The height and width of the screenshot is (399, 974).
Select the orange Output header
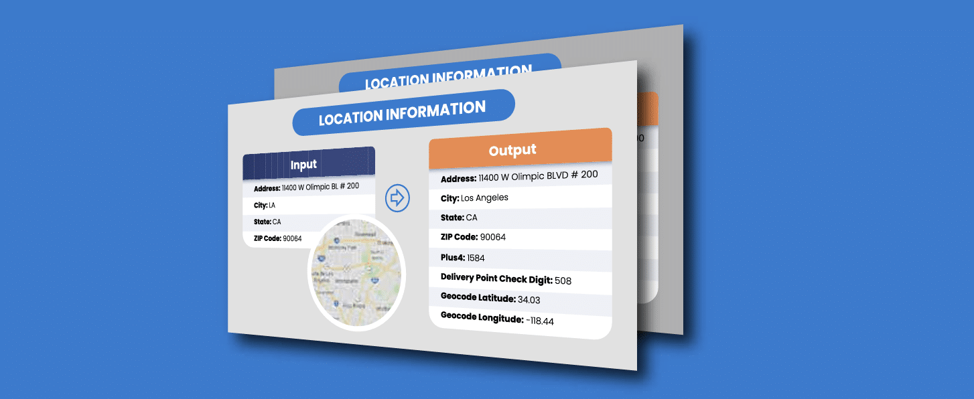coord(520,149)
